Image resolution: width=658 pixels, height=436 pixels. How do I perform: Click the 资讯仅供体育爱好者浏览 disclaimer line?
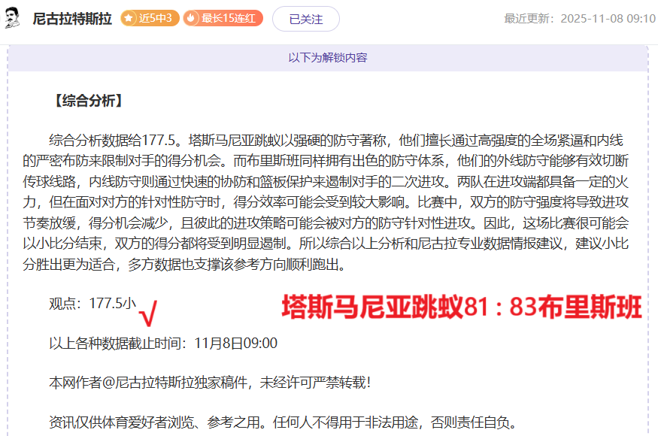(282, 422)
